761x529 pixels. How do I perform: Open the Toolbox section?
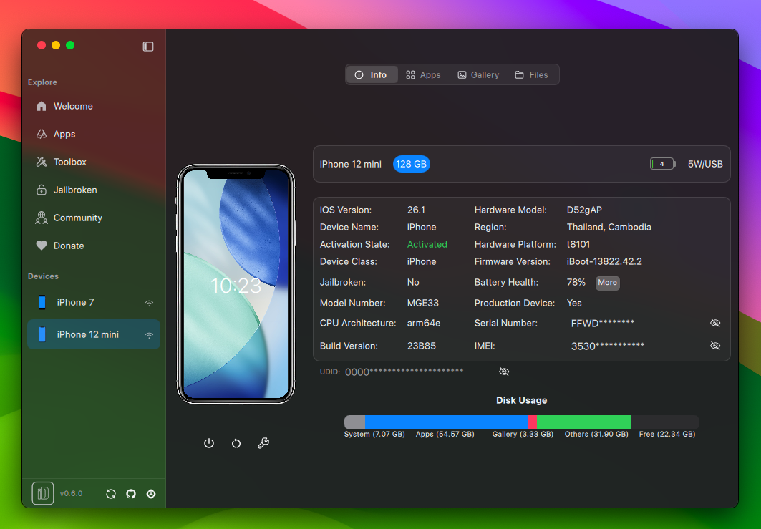93,162
